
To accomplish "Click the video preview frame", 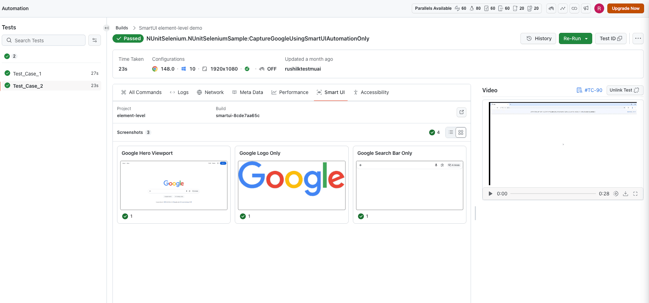I will click(x=563, y=144).
